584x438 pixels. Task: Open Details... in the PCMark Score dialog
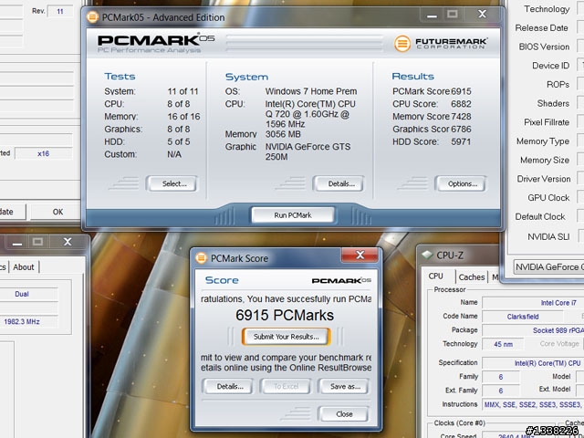click(x=227, y=386)
